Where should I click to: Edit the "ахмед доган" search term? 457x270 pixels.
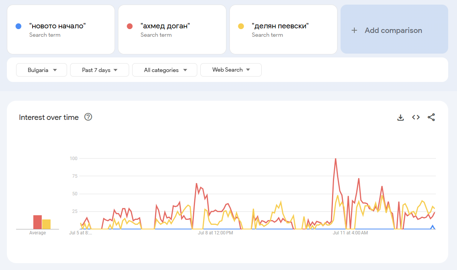[165, 26]
